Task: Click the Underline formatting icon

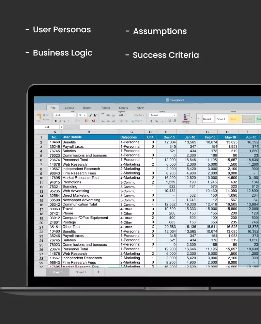Action: [x=64, y=121]
